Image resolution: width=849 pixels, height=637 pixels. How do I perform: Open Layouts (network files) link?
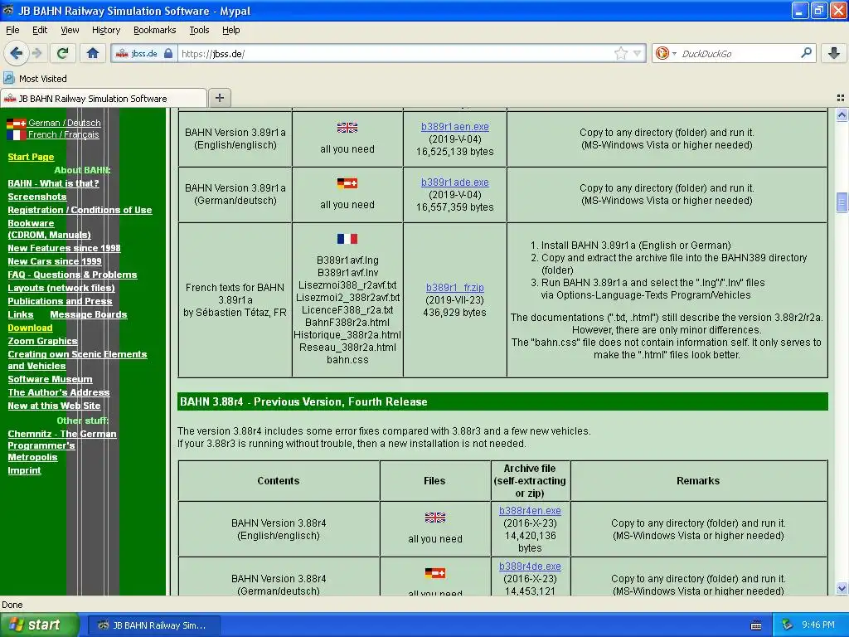[x=61, y=288]
